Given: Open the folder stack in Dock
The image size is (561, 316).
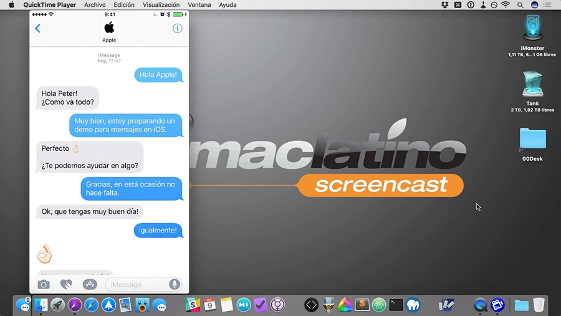Looking at the screenshot, I should 522,305.
